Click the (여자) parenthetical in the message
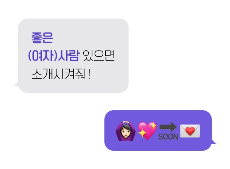This screenshot has height=169, width=230. click(43, 55)
